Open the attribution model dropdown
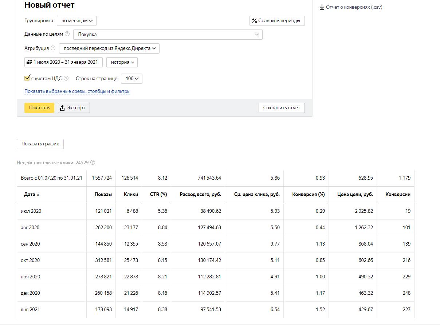The image size is (440, 325). 109,48
